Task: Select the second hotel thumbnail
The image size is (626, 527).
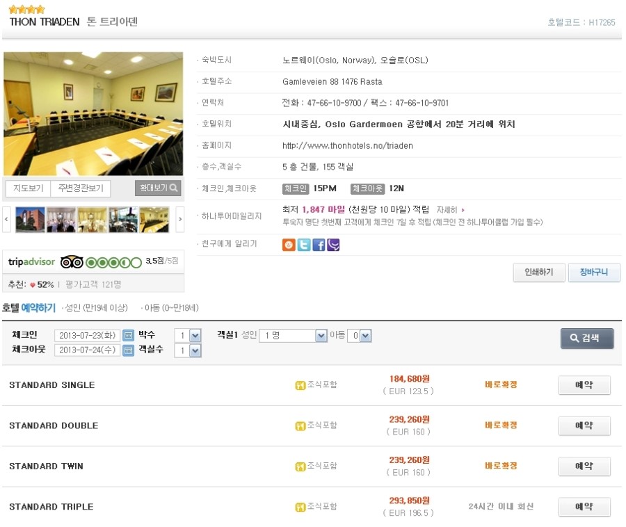Action: coord(61,220)
